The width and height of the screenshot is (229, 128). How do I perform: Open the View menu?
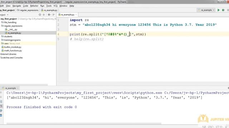coord(8,6)
